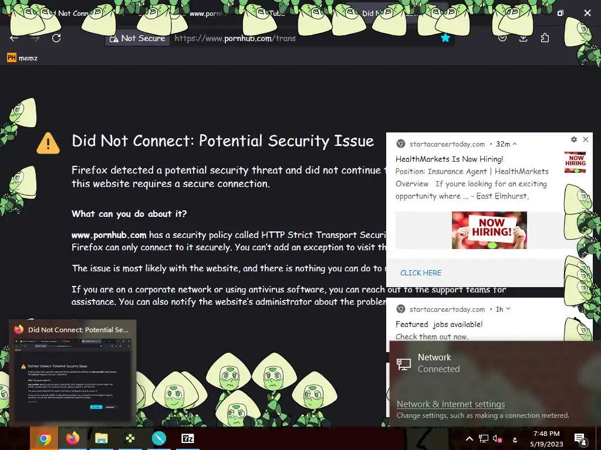Viewport: 601px width, 450px height.
Task: Switch to the 'www.porn' browser tab
Action: click(x=206, y=13)
